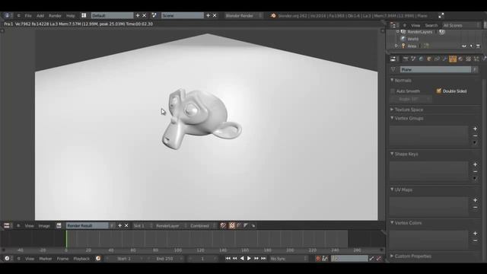487x274 pixels.
Task: Open the image editor View menu
Action: pyautogui.click(x=29, y=226)
